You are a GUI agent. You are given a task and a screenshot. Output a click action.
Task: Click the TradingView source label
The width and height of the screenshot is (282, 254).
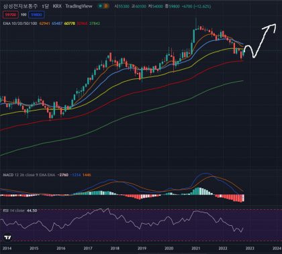tap(79, 6)
